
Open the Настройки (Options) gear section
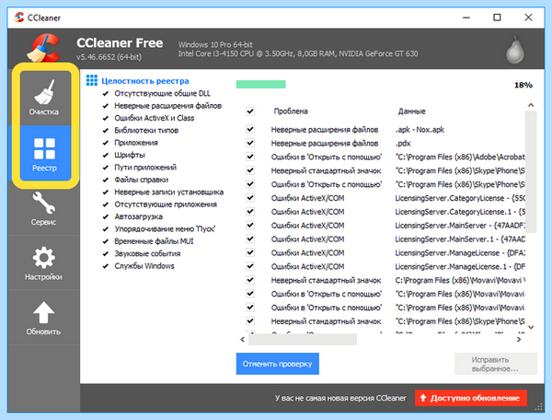pos(43,262)
